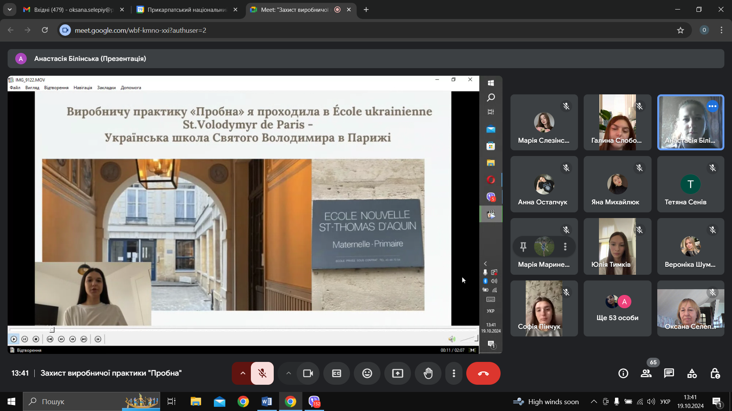Screen dimensions: 732x411
Task: Open the emoji reactions panel
Action: pyautogui.click(x=367, y=373)
